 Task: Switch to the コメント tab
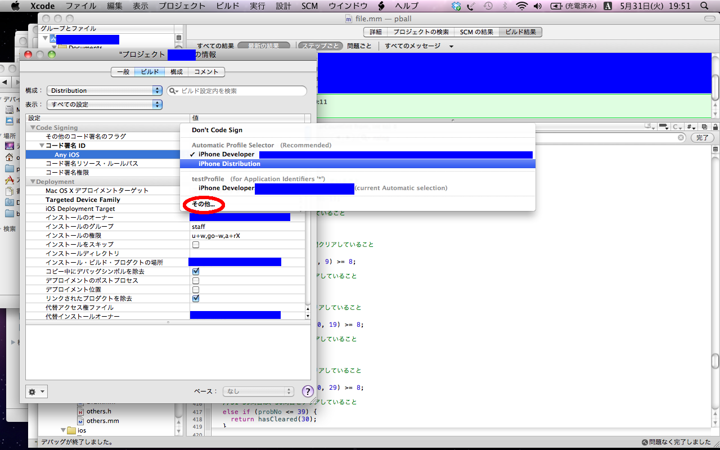(206, 72)
